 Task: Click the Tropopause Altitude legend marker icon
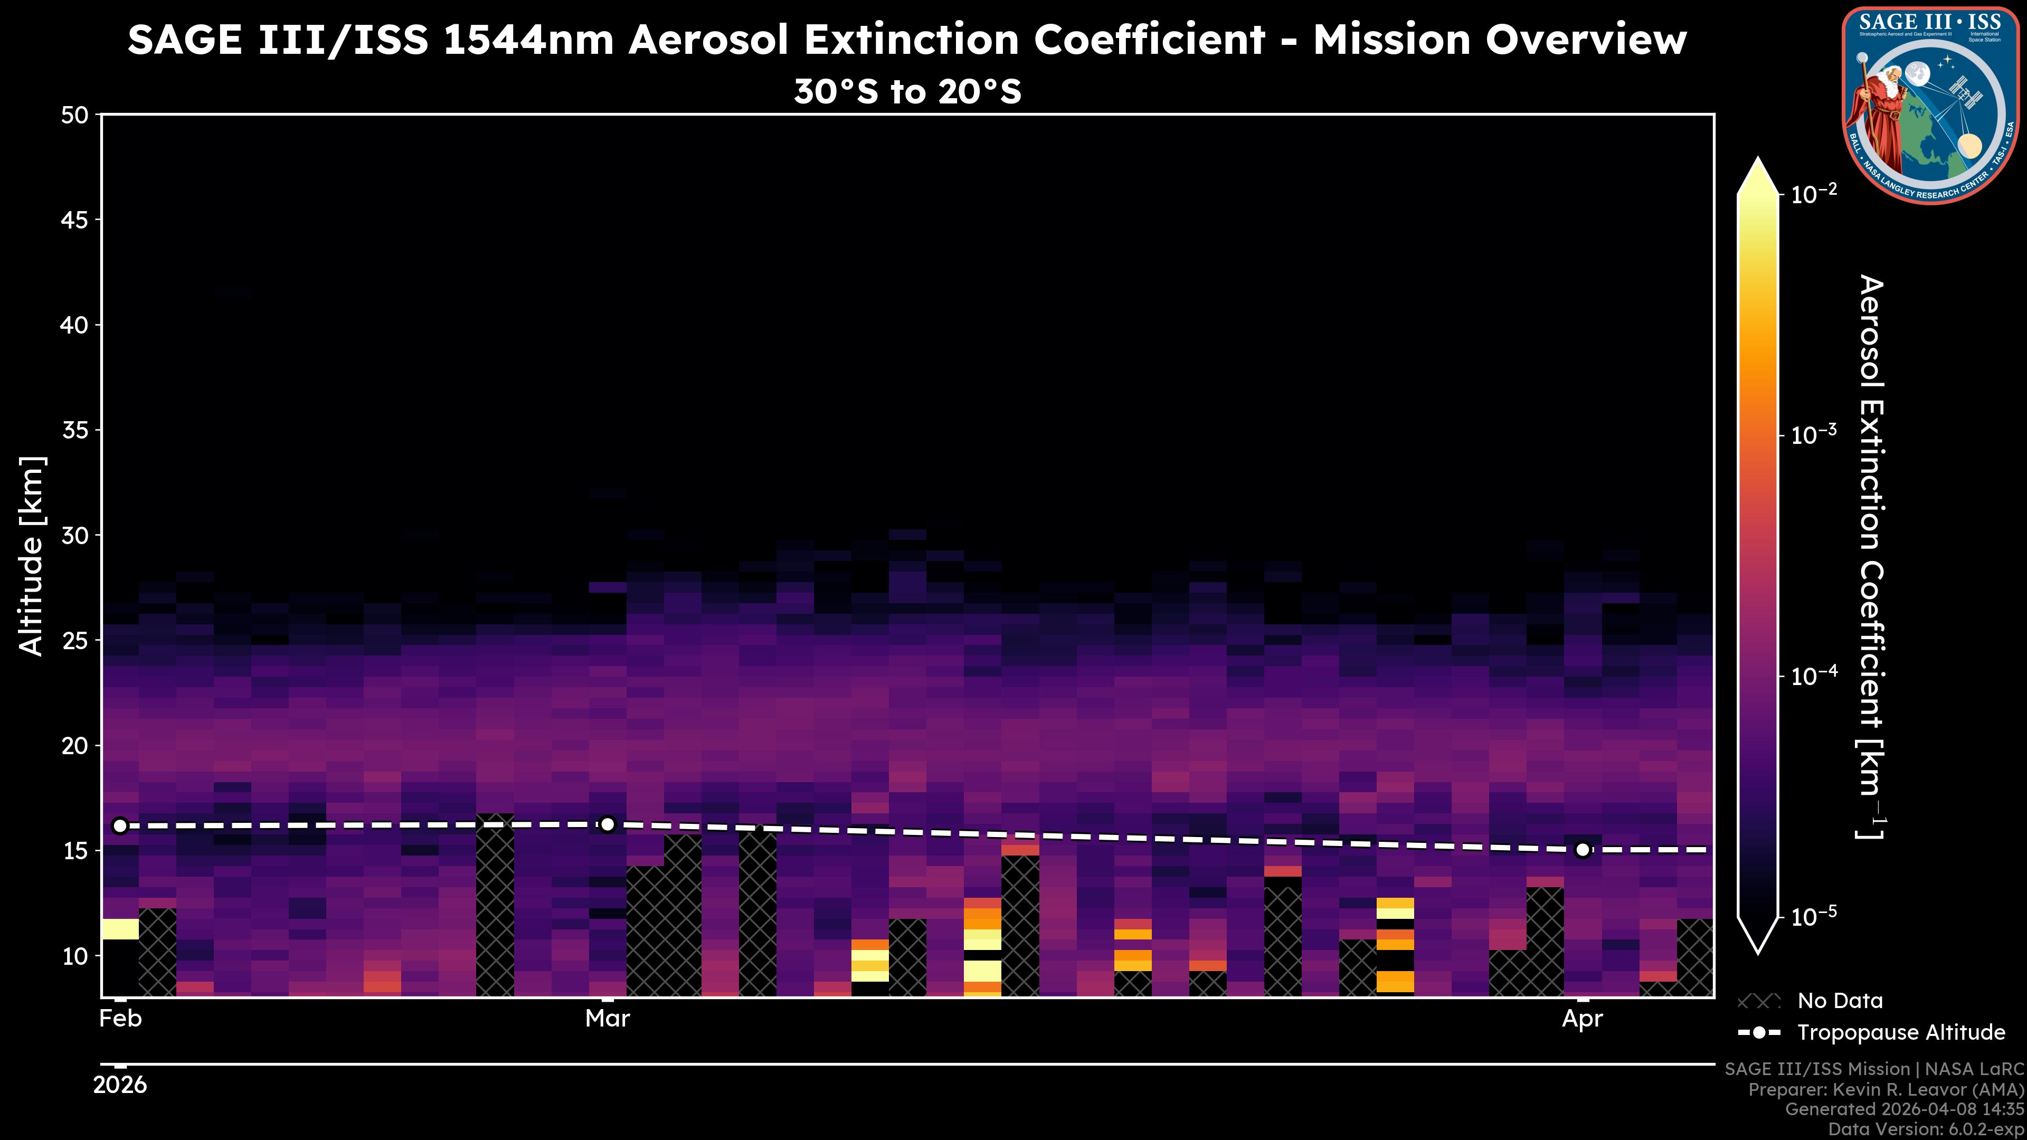(1759, 1032)
